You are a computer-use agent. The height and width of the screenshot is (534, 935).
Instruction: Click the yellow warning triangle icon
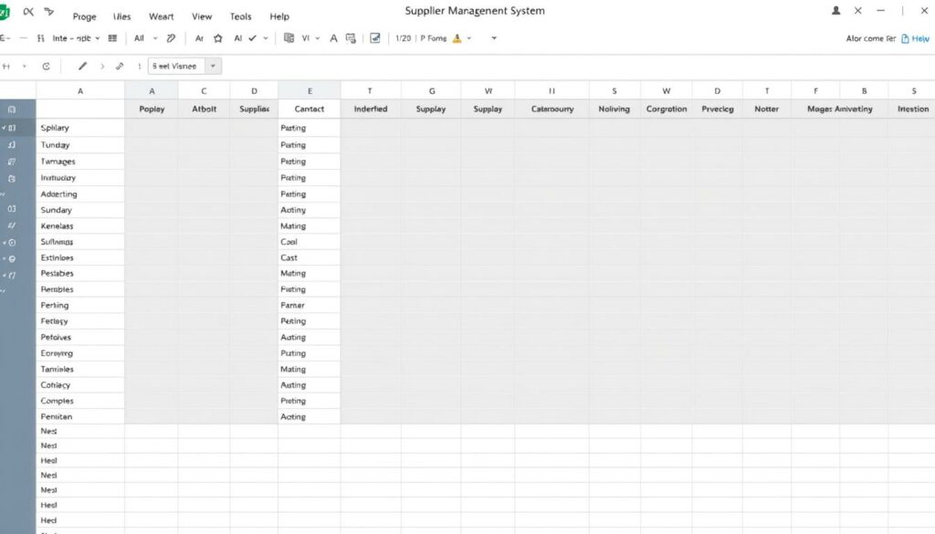[457, 38]
